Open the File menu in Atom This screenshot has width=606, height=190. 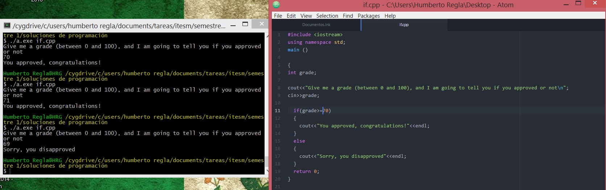click(278, 16)
